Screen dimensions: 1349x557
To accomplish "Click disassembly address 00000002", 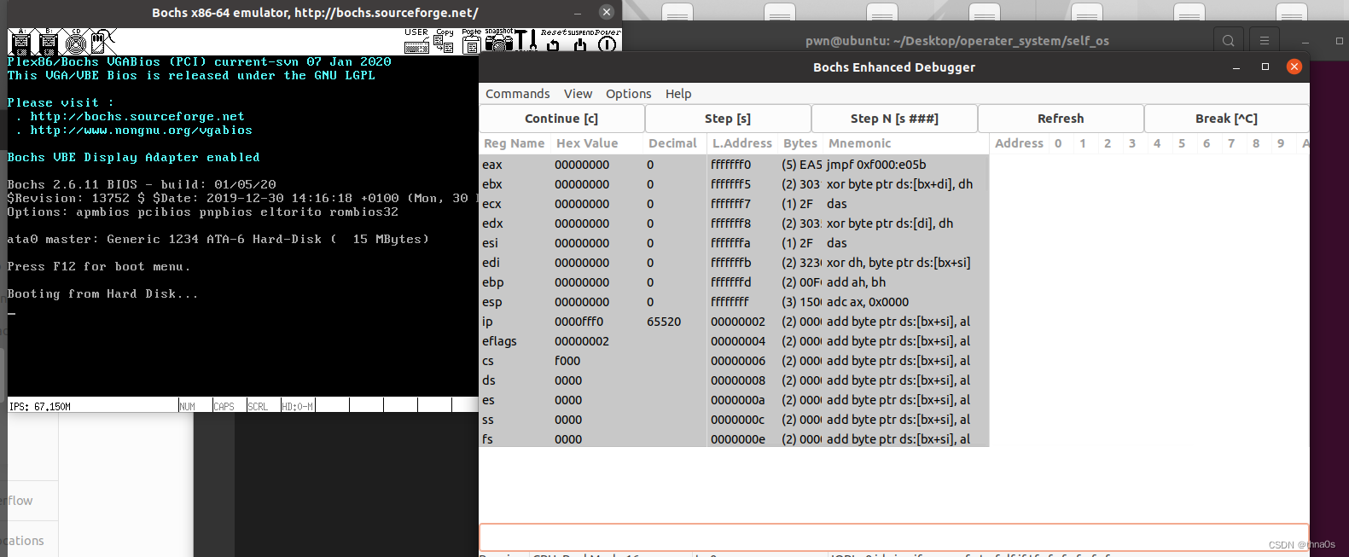I will tap(738, 322).
